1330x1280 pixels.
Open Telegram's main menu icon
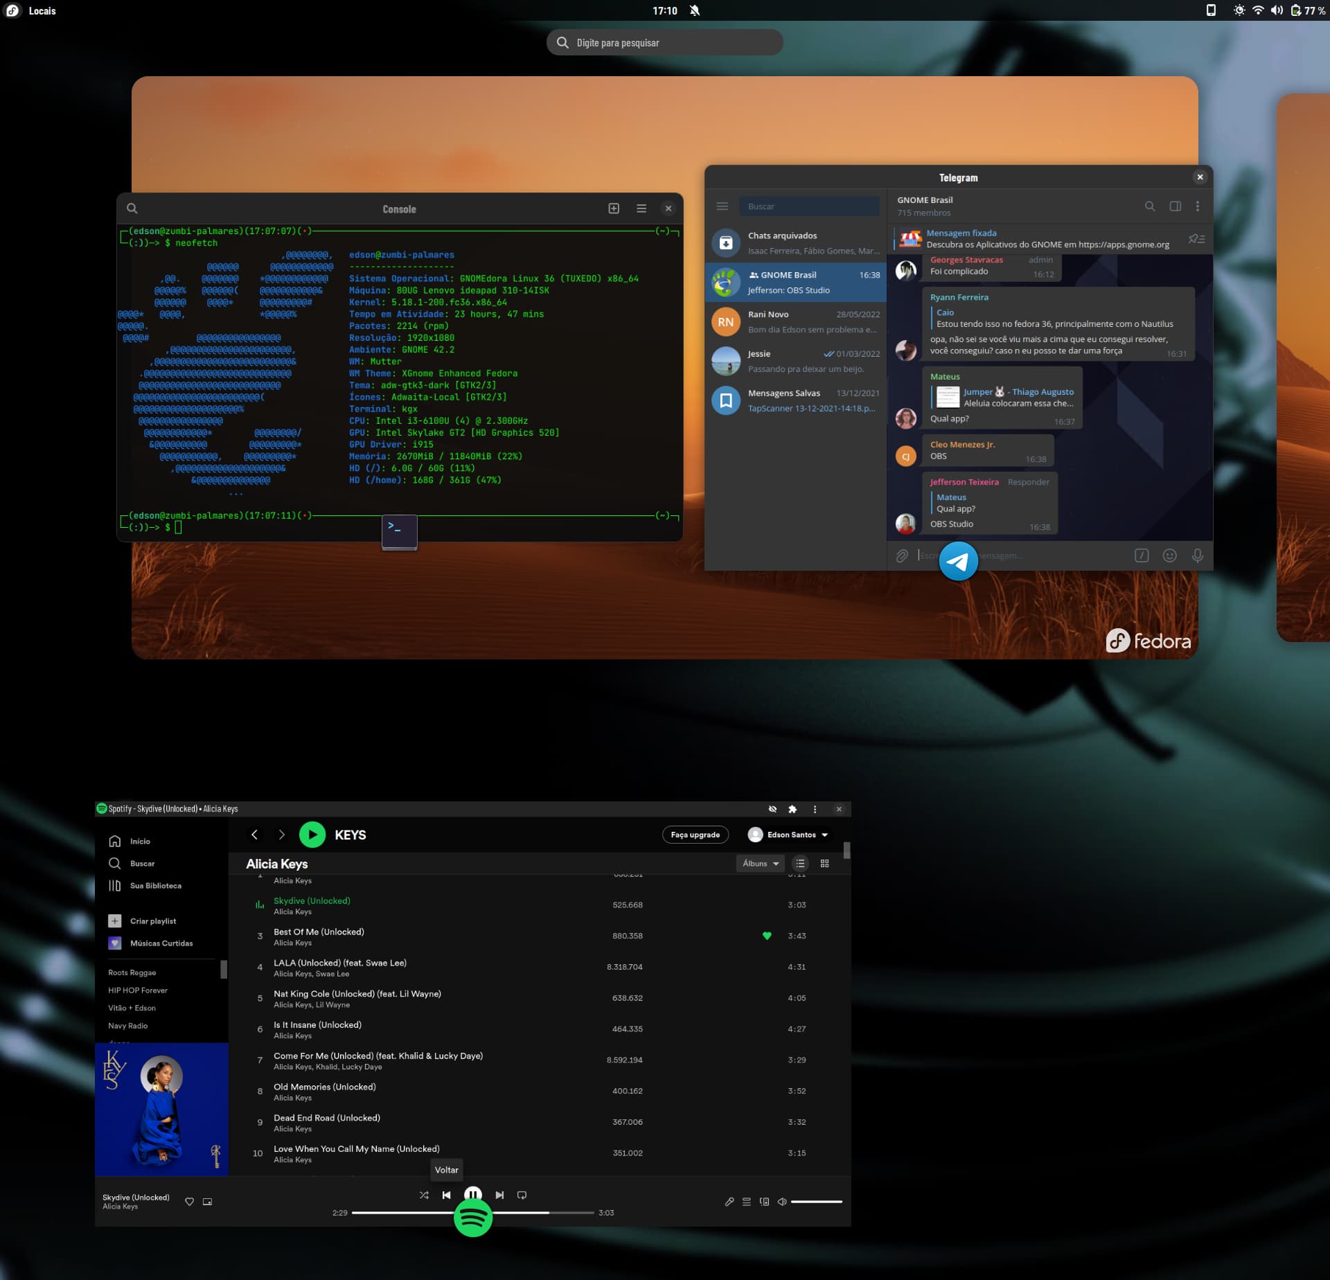point(722,206)
